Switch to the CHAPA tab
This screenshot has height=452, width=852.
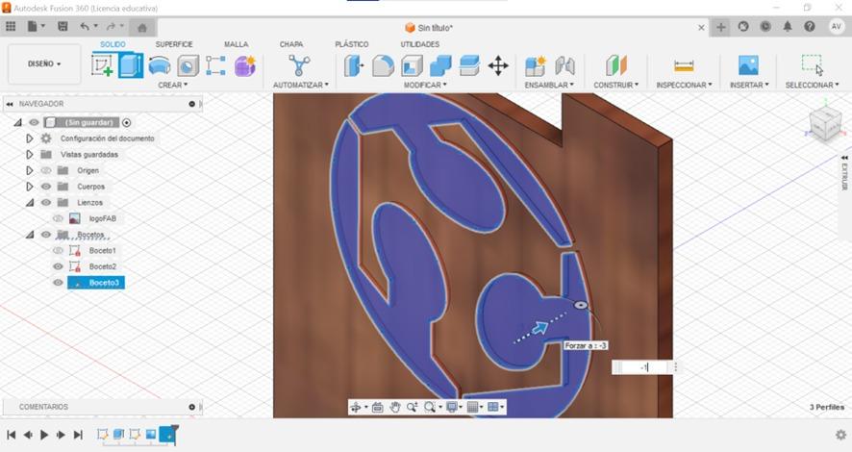(291, 44)
